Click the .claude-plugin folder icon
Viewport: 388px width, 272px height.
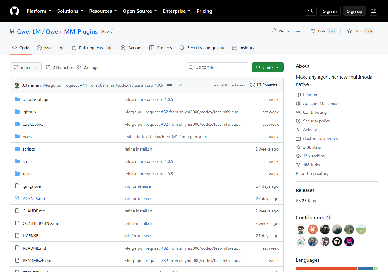tap(17, 99)
